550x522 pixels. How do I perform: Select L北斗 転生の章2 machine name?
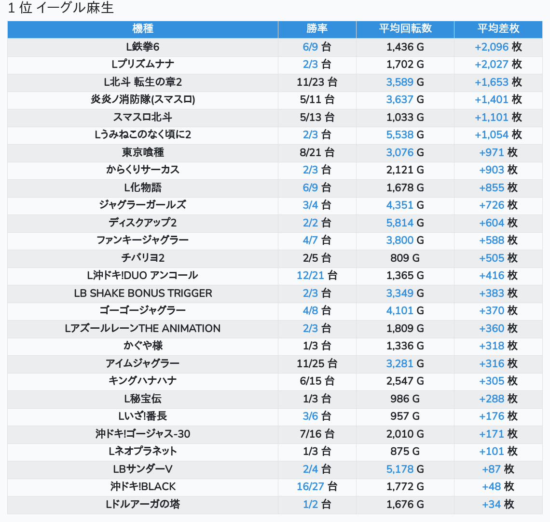[x=143, y=82]
